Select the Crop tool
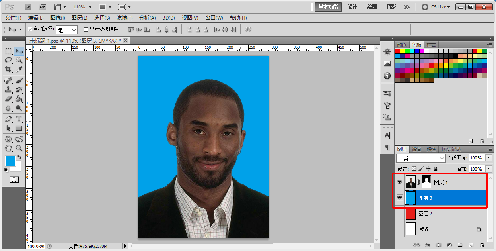Viewport: 496px width, 251px height. pyautogui.click(x=8, y=69)
